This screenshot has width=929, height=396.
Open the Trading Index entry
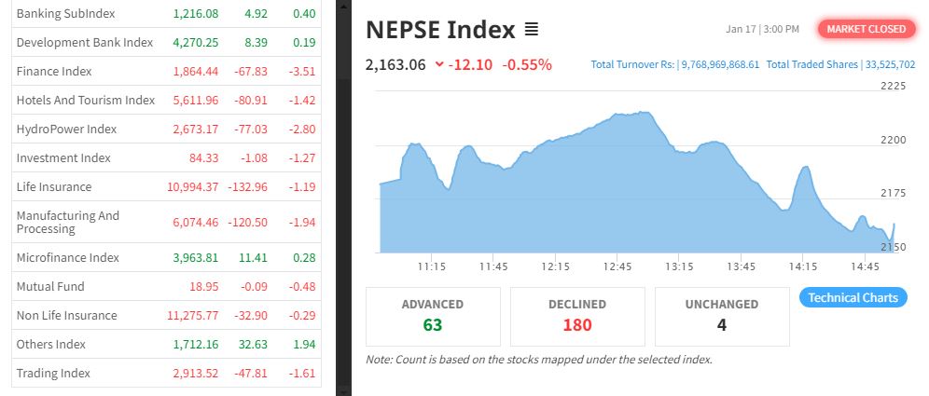[x=53, y=374]
